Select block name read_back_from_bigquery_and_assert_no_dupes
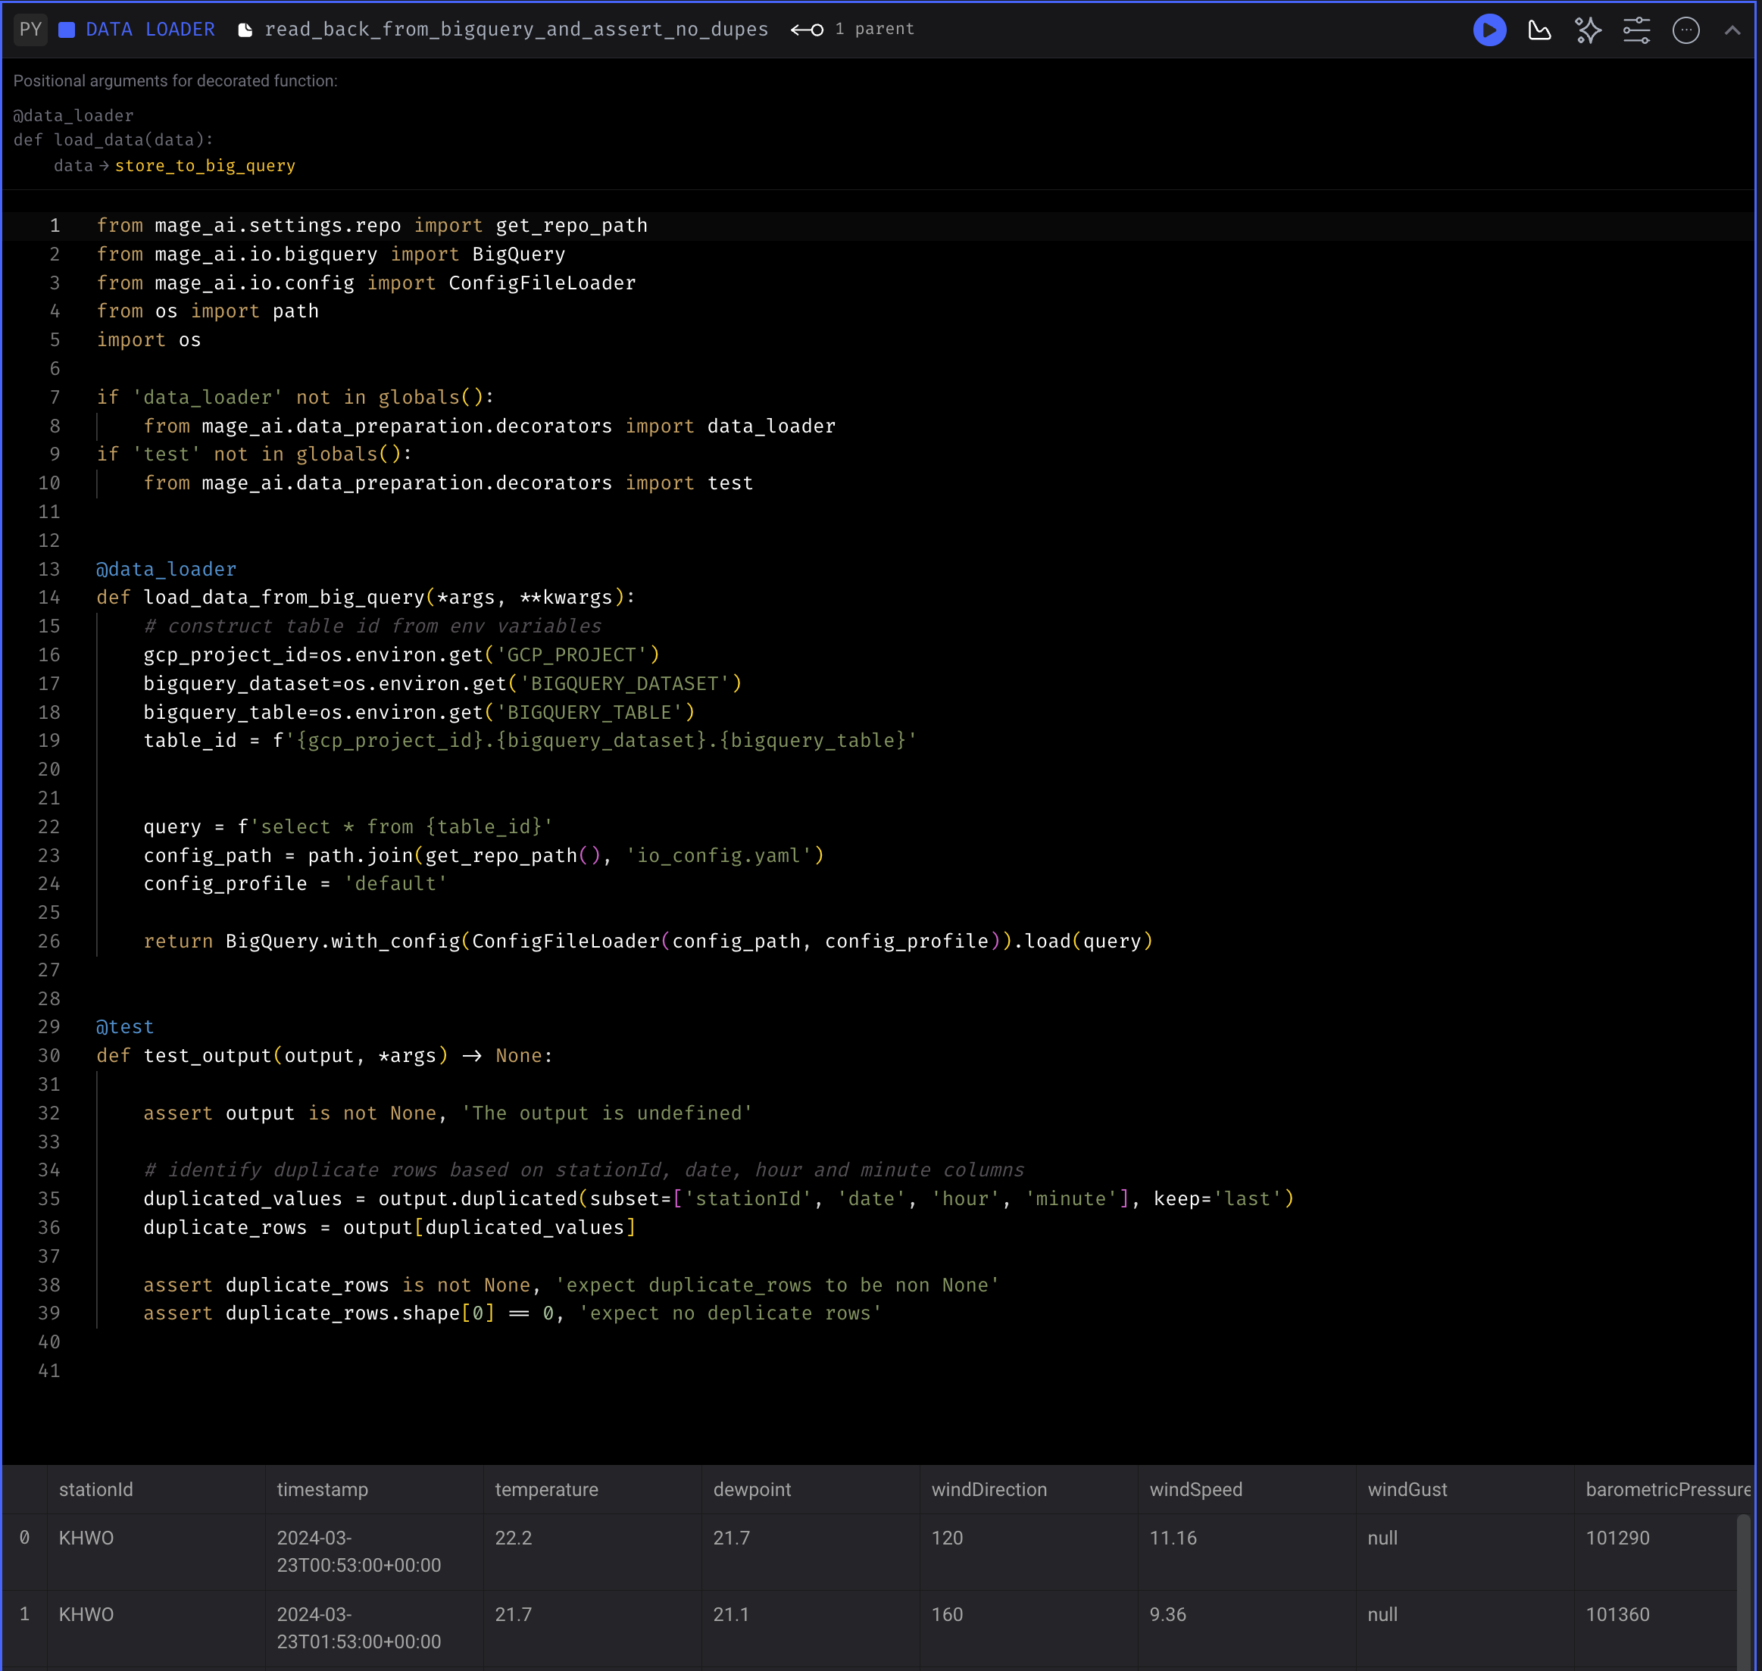This screenshot has height=1671, width=1762. [517, 30]
